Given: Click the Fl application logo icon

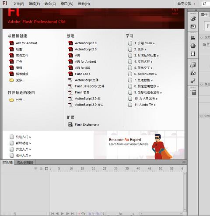Looking at the screenshot, I should click(x=5, y=3).
